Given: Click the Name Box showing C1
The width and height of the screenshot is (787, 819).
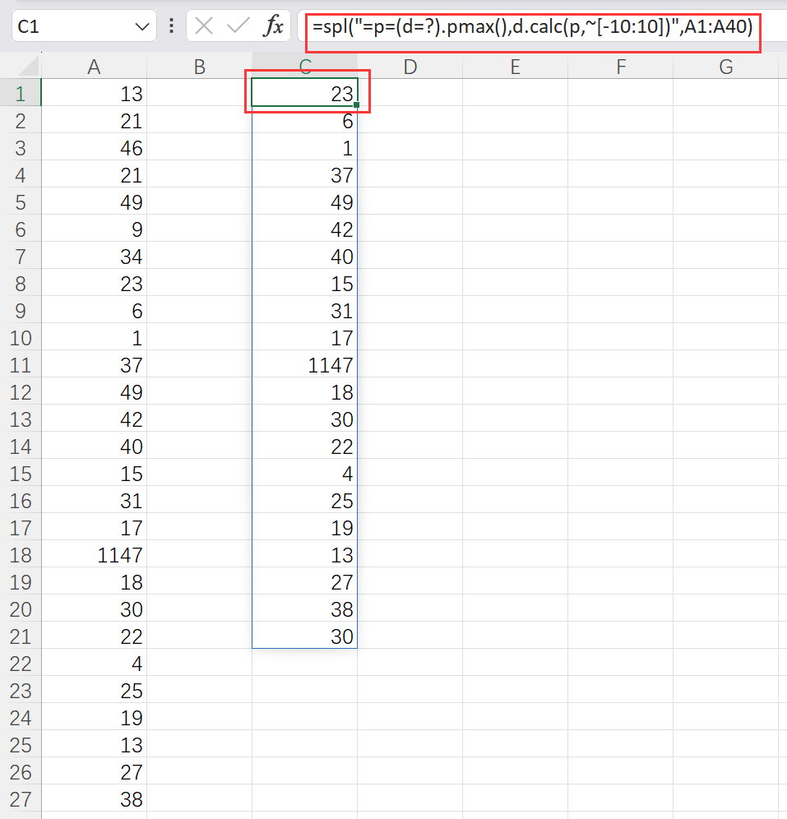Looking at the screenshot, I should pyautogui.click(x=66, y=25).
